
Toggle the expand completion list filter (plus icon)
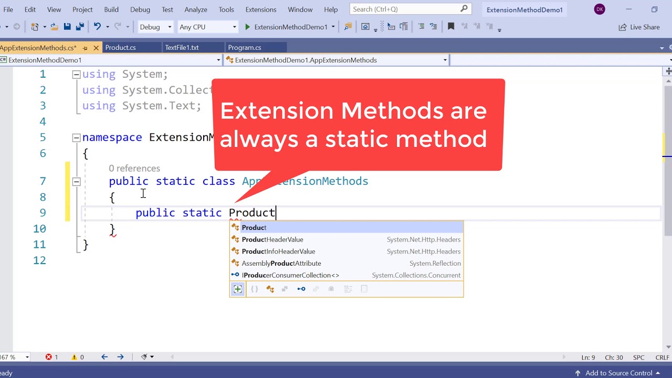point(238,289)
